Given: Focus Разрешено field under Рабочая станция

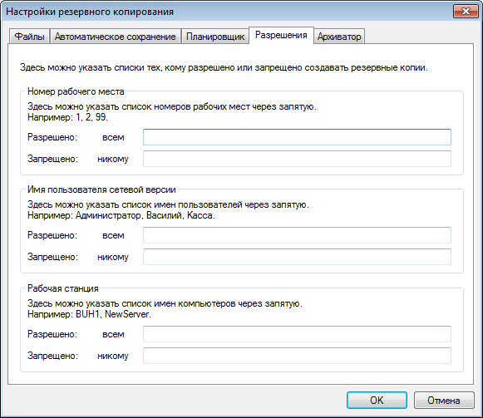Looking at the screenshot, I should pos(297,334).
